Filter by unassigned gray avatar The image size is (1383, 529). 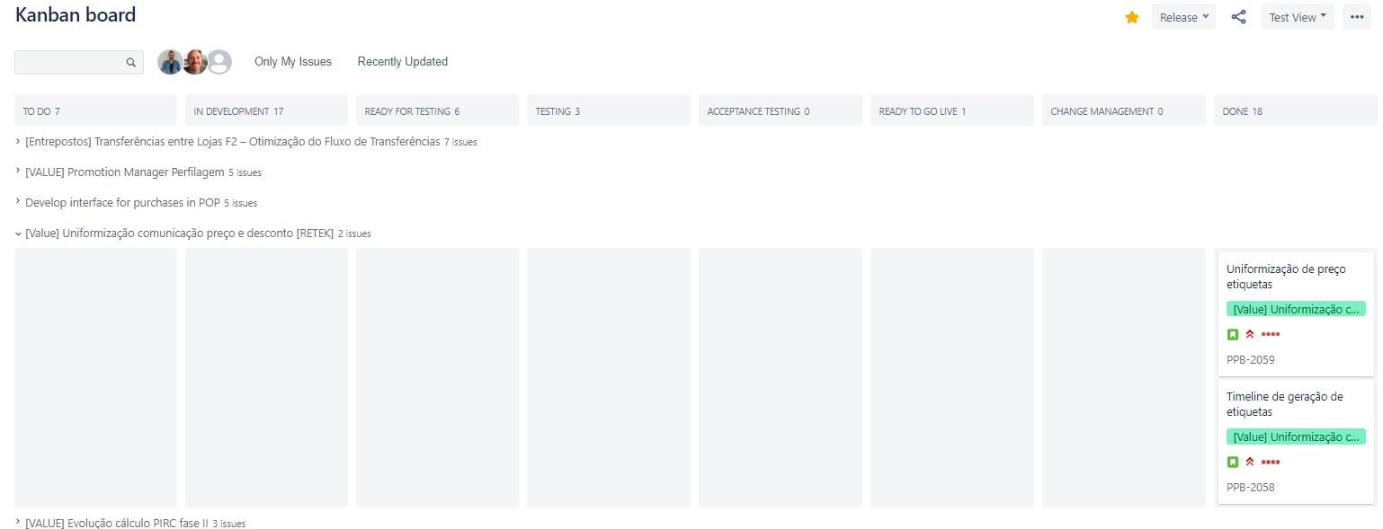219,62
